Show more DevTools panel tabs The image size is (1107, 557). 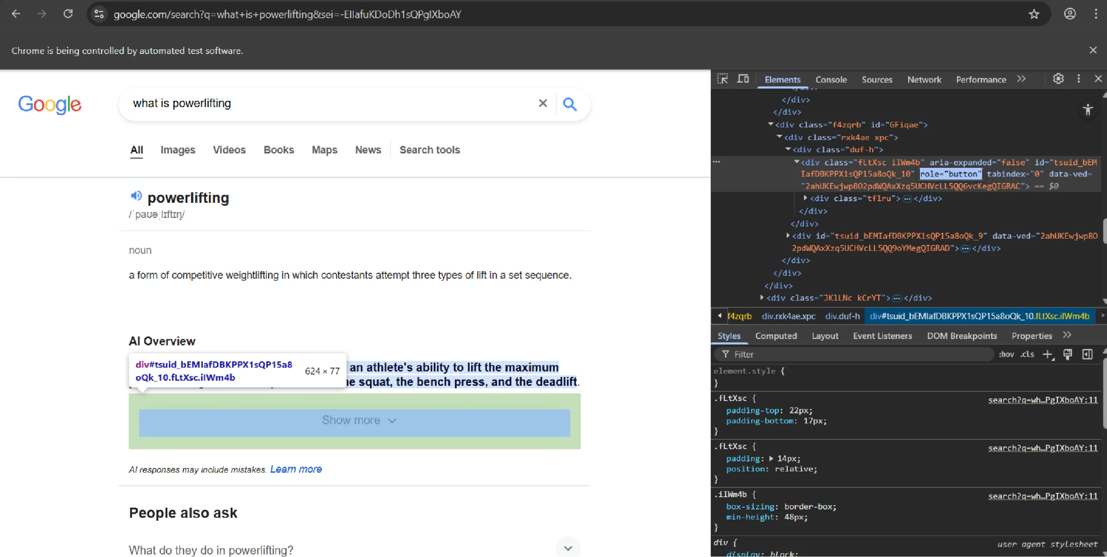1021,79
